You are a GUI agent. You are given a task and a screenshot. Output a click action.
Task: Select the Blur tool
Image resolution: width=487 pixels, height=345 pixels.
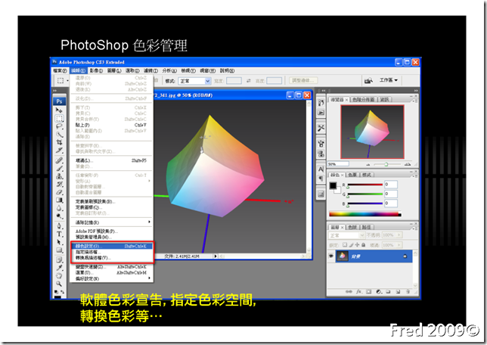click(x=59, y=208)
